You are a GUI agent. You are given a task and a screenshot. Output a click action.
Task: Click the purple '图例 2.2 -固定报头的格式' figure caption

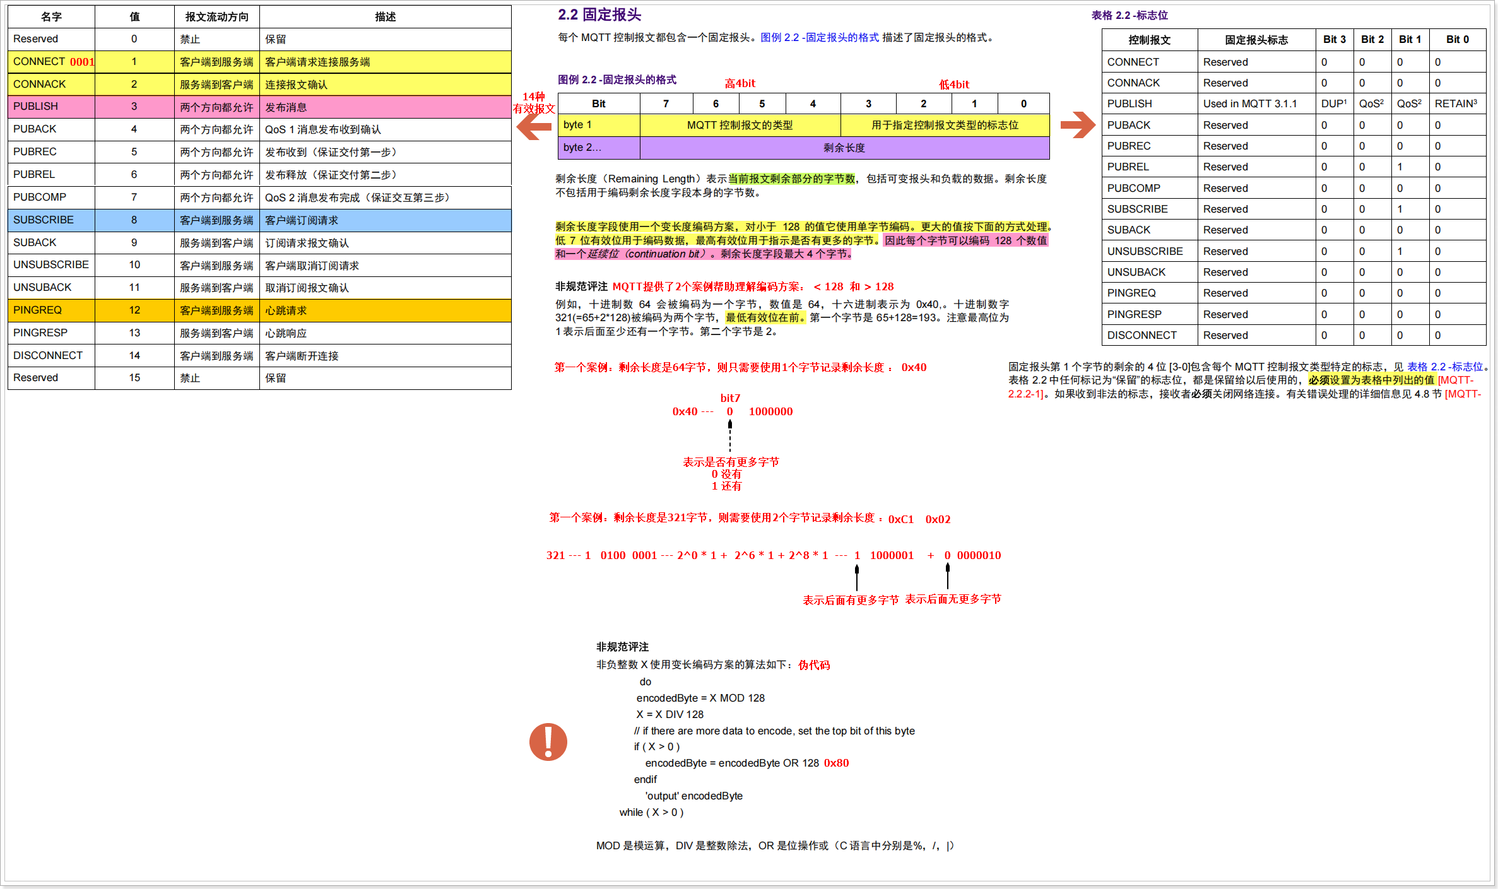[x=616, y=79]
